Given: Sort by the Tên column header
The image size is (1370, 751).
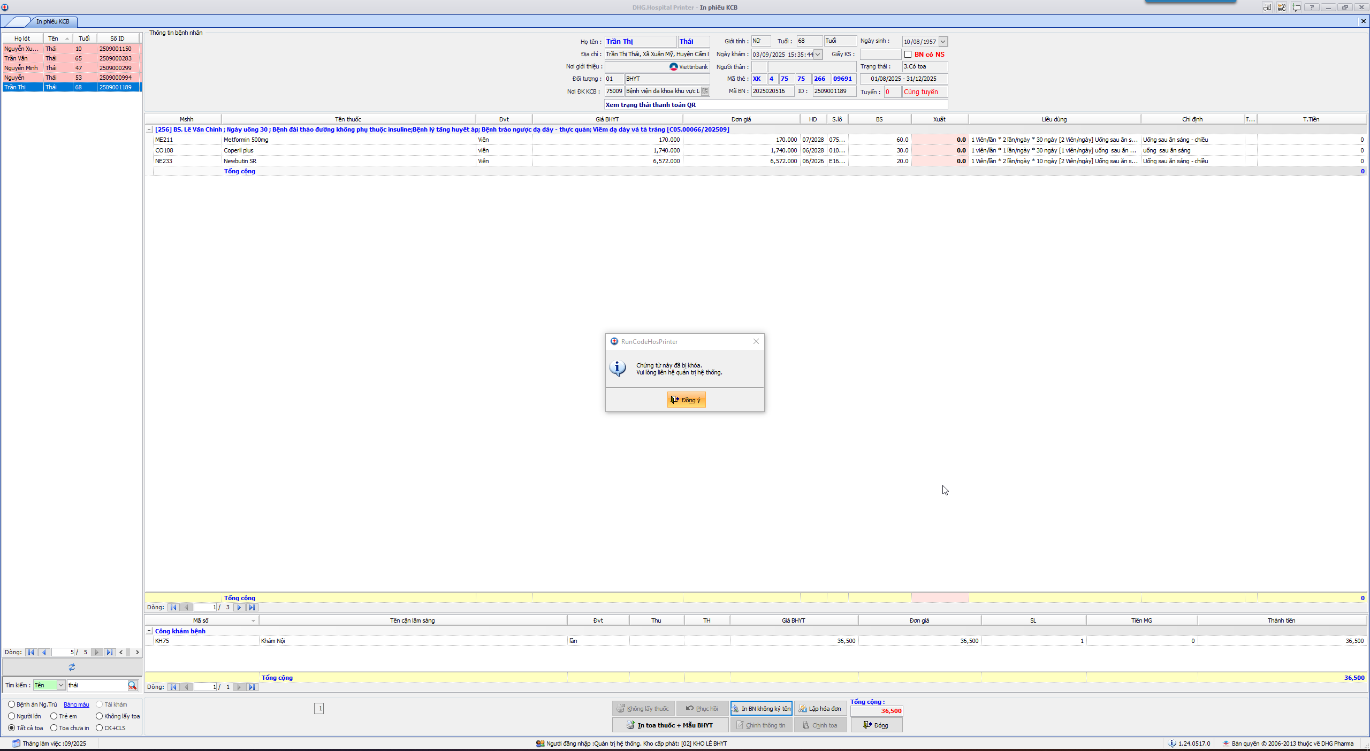Looking at the screenshot, I should [54, 39].
